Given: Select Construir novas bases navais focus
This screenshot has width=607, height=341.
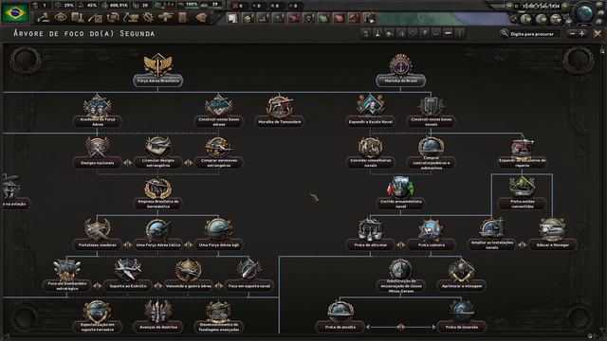Looking at the screenshot, I should pos(431,111).
